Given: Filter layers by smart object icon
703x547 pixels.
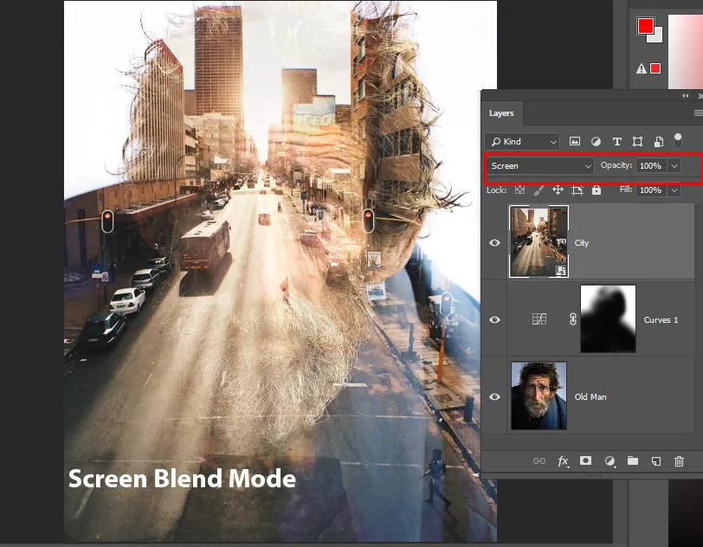Looking at the screenshot, I should pos(659,142).
